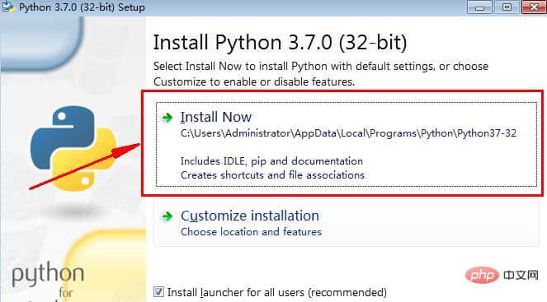Click the Python 3.7.0 (32-bit) Setup title text
547x302 pixels.
coord(82,7)
